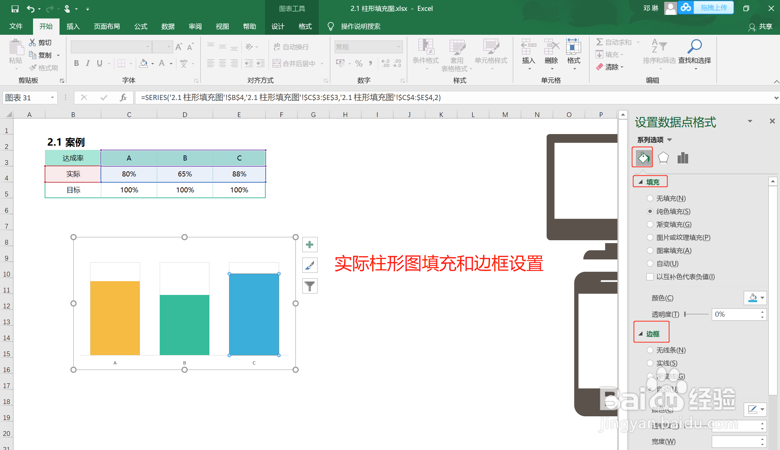Collapse the Border section

640,334
